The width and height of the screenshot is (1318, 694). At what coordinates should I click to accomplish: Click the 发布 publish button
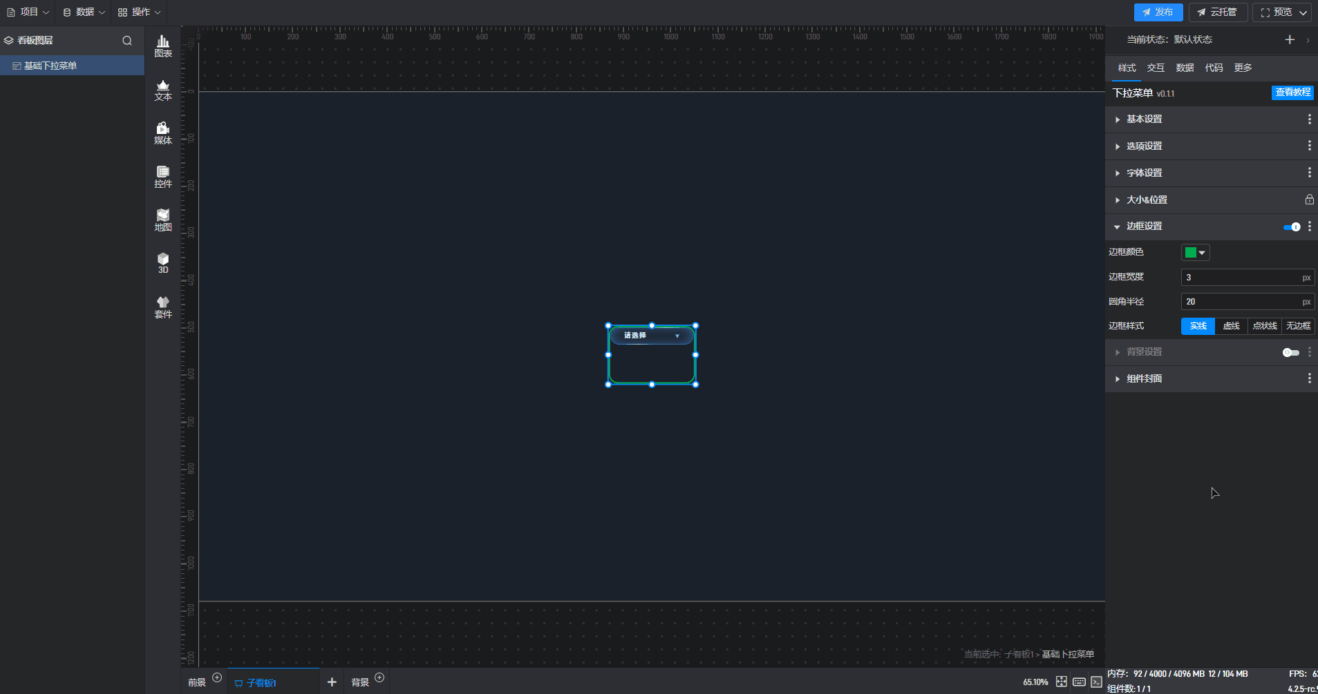point(1158,12)
